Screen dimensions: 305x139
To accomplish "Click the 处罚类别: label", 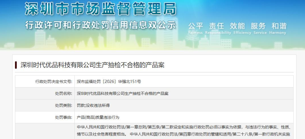I will (63, 105).
